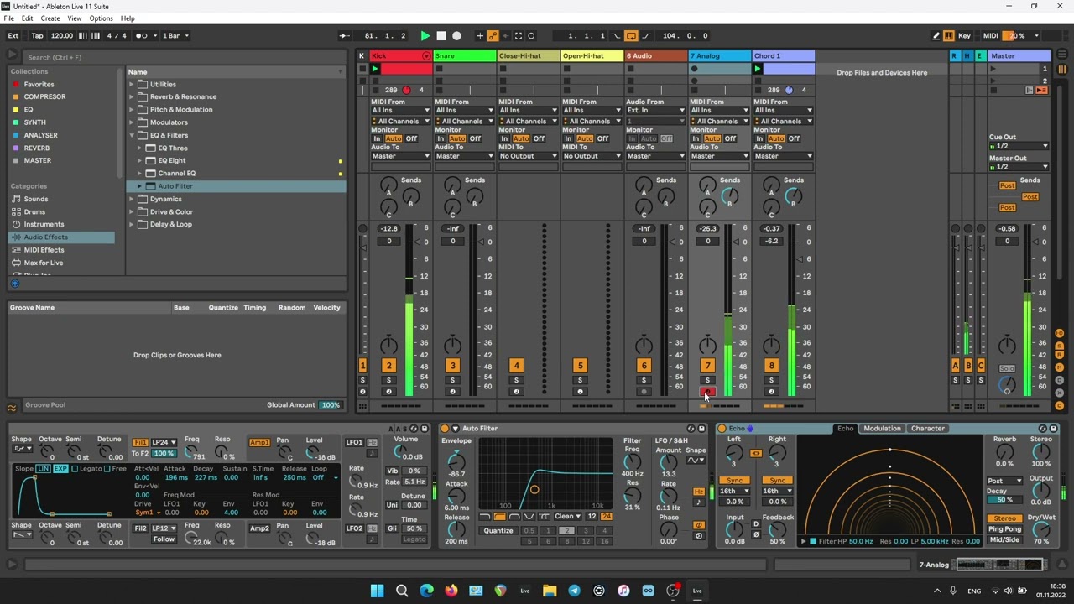
Task: Open Drums category in browser
Action: 34,212
